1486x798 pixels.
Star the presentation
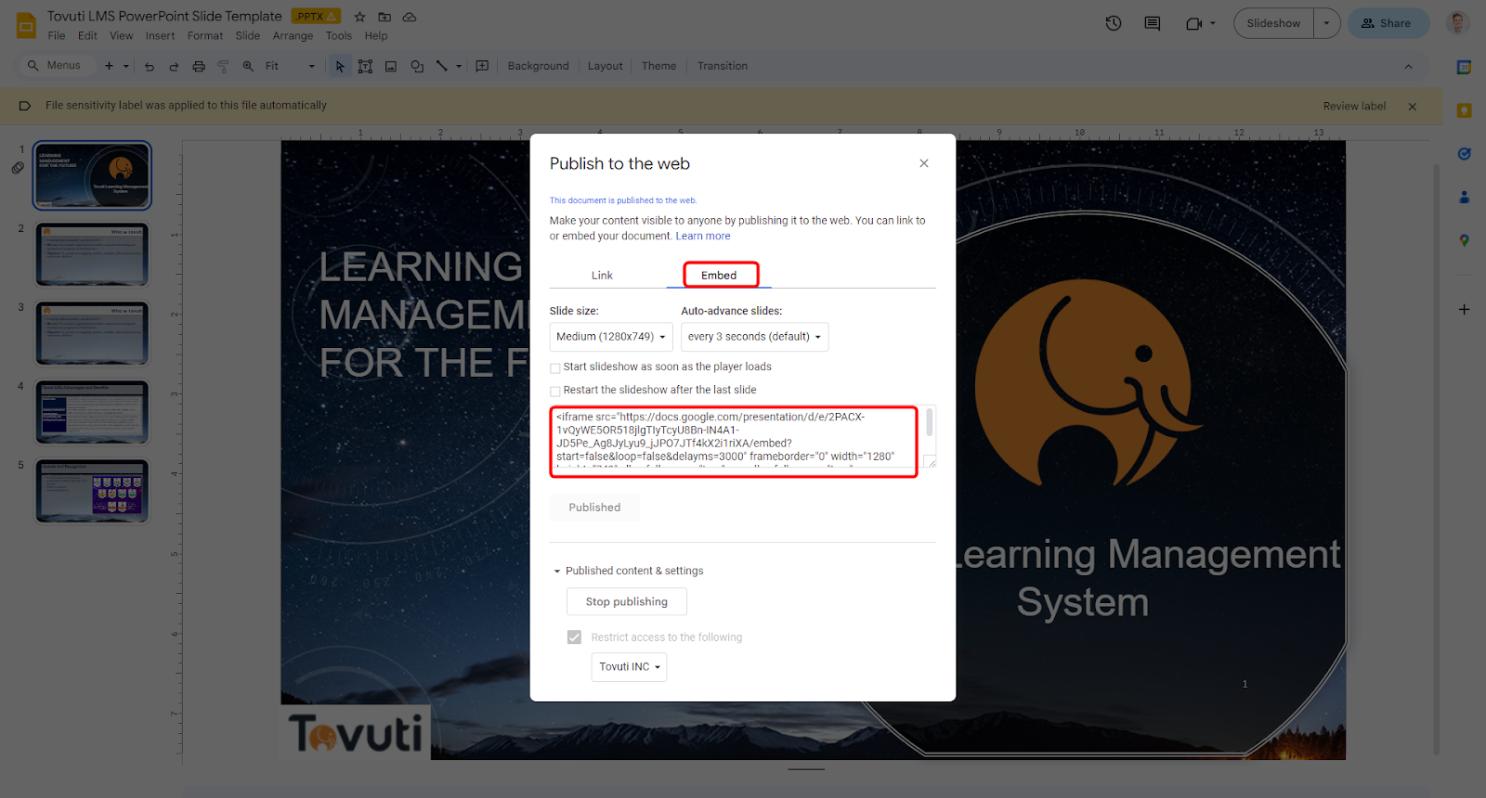pyautogui.click(x=359, y=17)
